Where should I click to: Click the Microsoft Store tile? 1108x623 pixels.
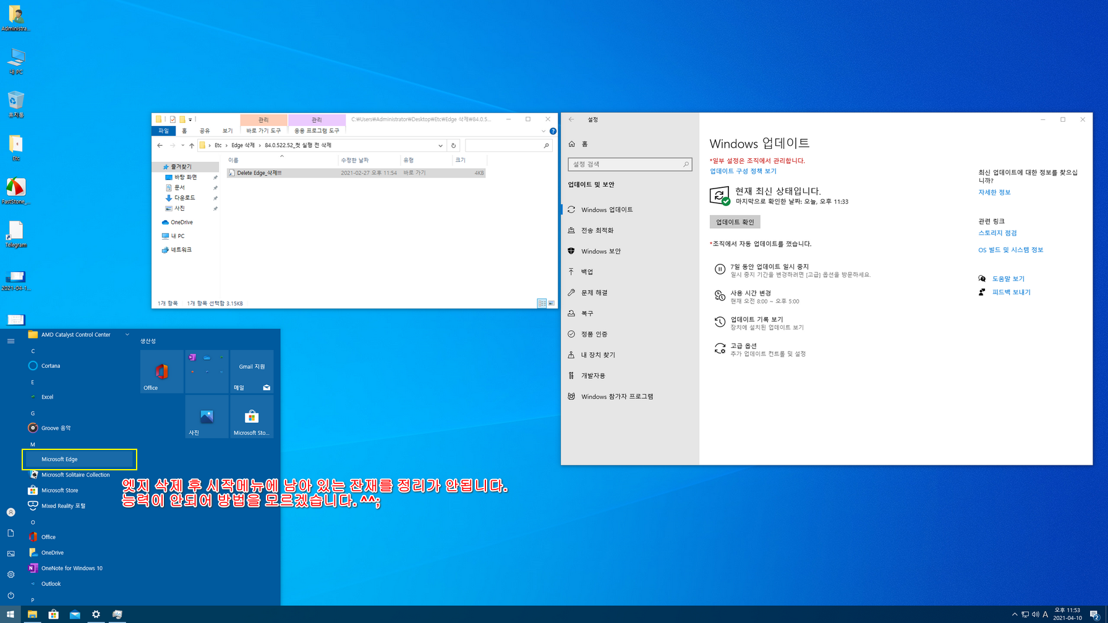(x=252, y=417)
